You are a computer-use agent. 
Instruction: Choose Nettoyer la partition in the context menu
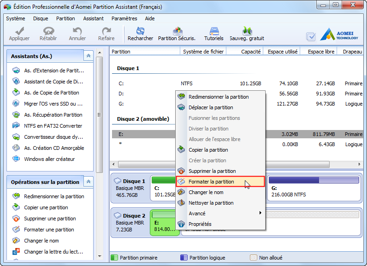[220, 203]
